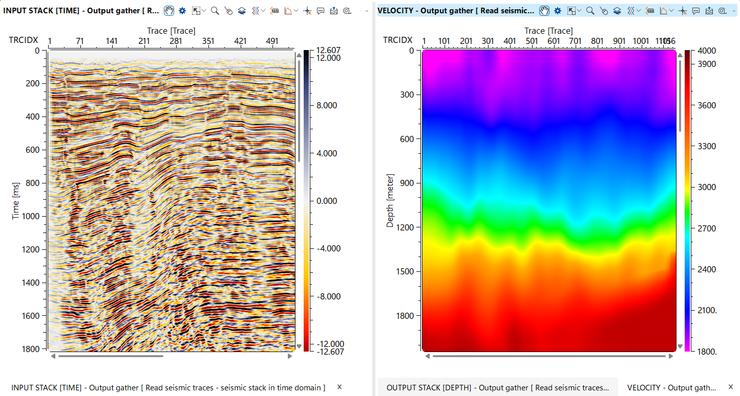Open the layers icon in VELOCITY toolbar
The width and height of the screenshot is (740, 396).
pyautogui.click(x=618, y=11)
